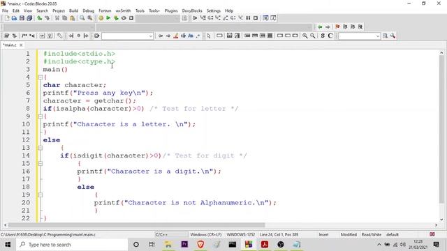Close the *main.c tab
The image size is (447, 251).
(x=21, y=45)
